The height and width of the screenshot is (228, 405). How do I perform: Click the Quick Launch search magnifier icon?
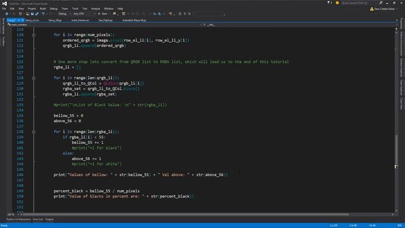381,3
